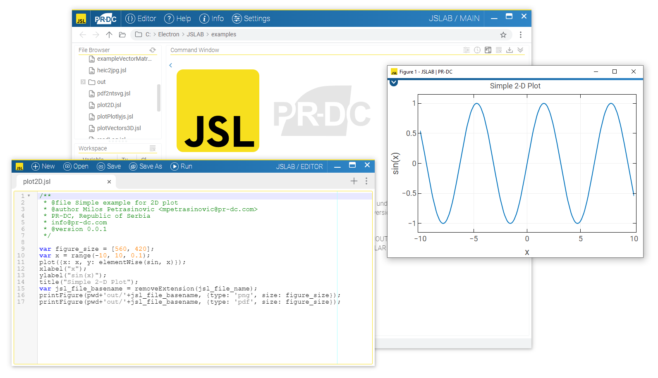This screenshot has width=658, height=378.
Task: Add a new editor tab with plus
Action: [x=354, y=181]
